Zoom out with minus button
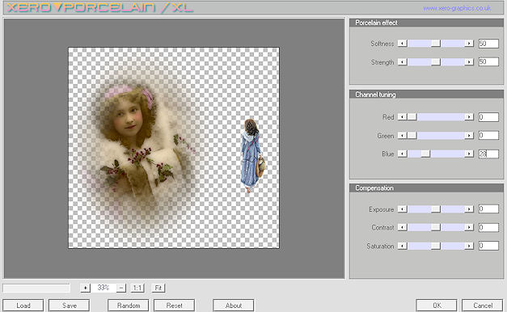 [121, 288]
